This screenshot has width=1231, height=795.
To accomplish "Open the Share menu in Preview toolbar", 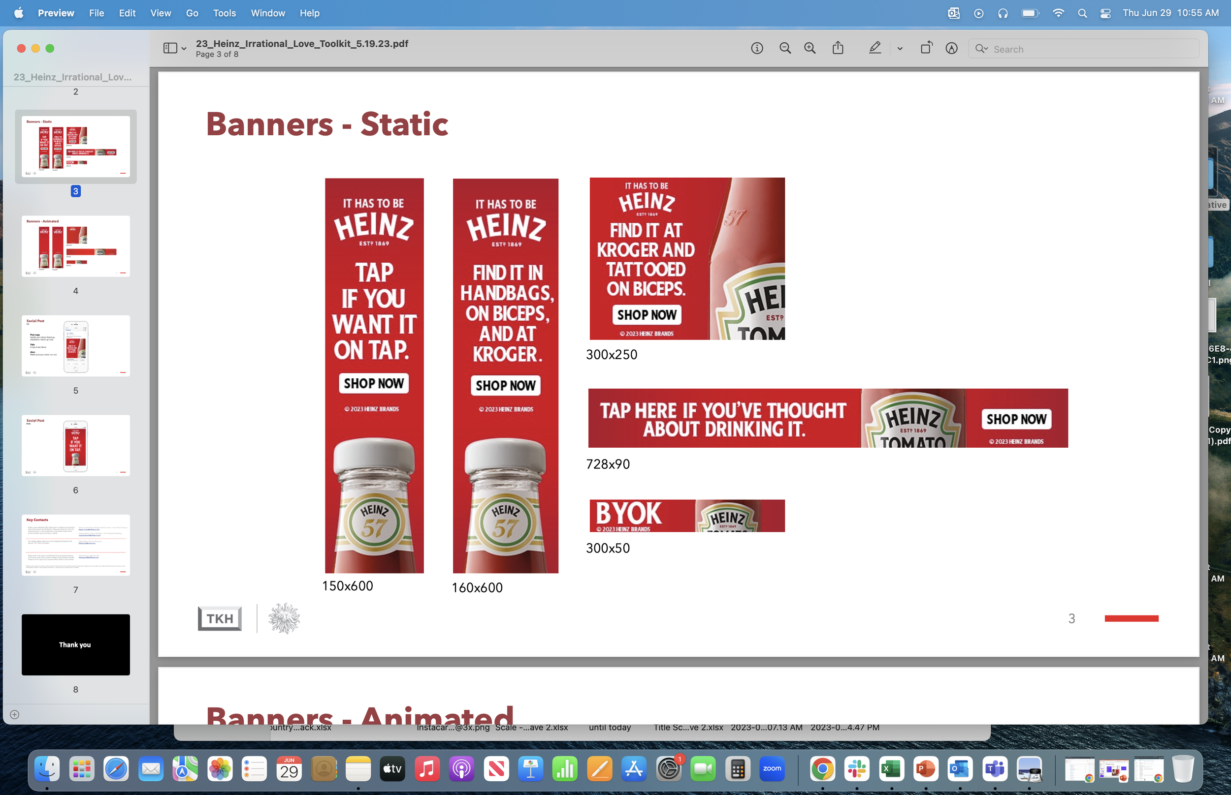I will pyautogui.click(x=838, y=48).
